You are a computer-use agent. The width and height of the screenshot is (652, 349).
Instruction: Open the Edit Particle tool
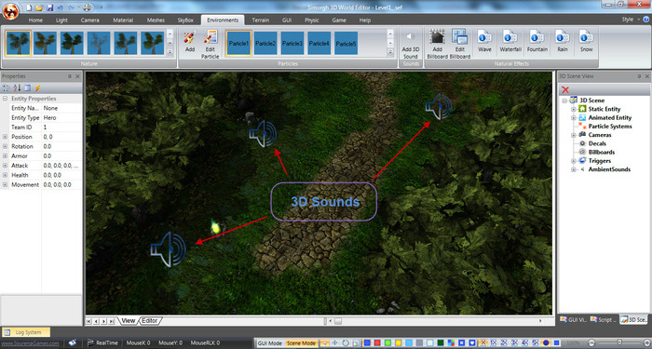(211, 45)
